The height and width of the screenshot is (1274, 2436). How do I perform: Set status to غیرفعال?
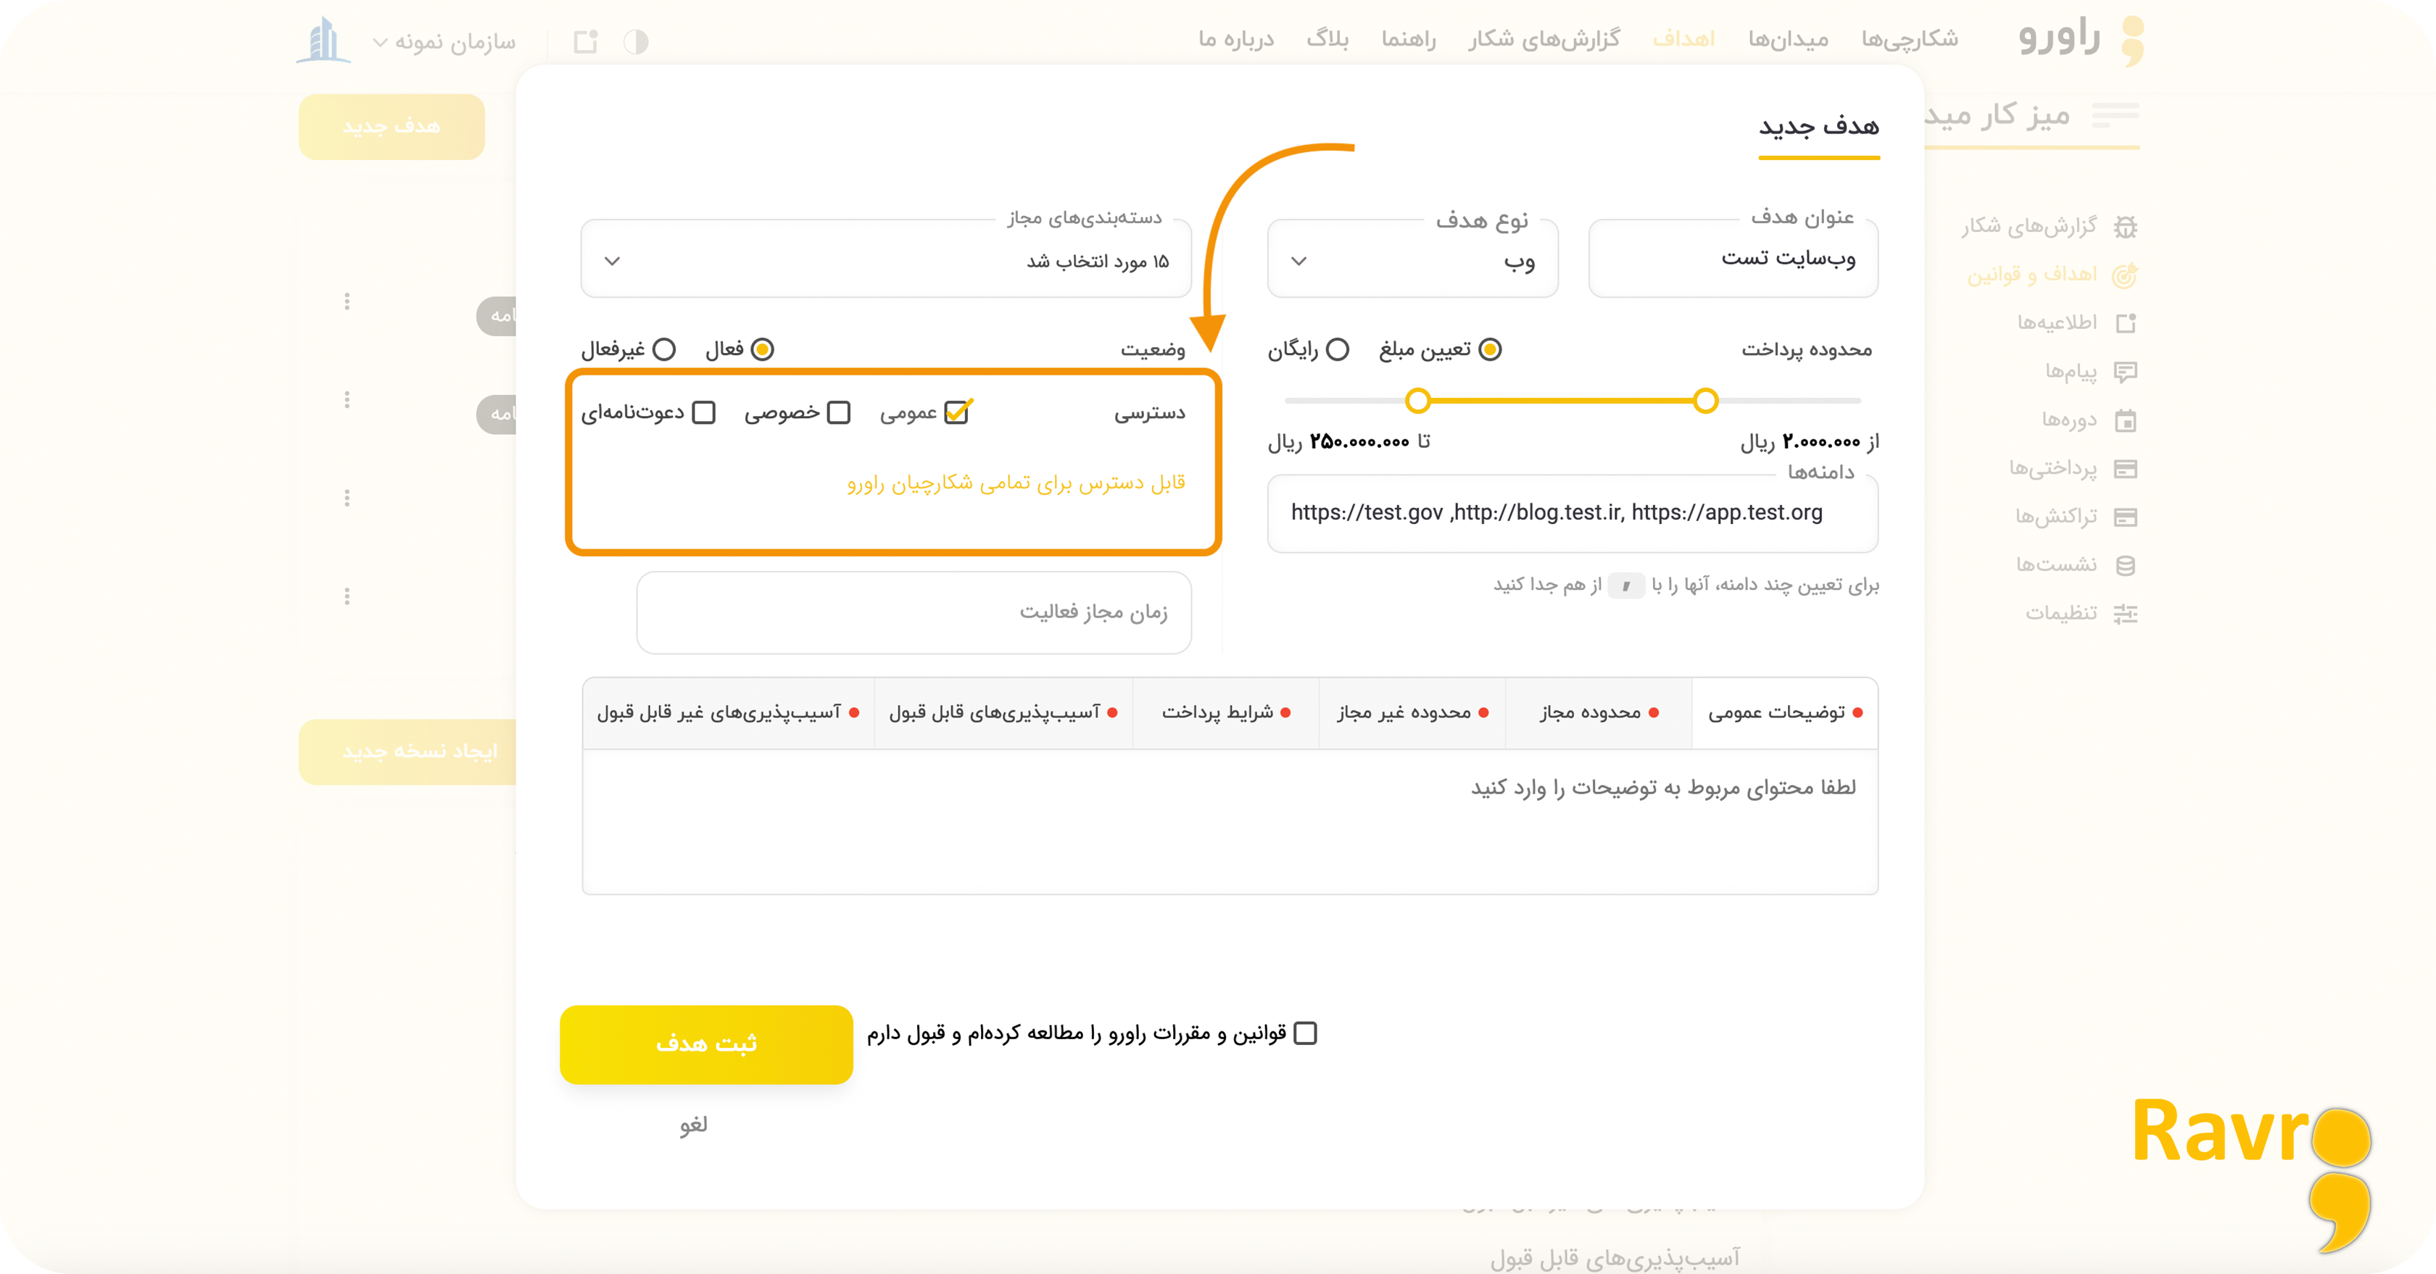coord(664,350)
